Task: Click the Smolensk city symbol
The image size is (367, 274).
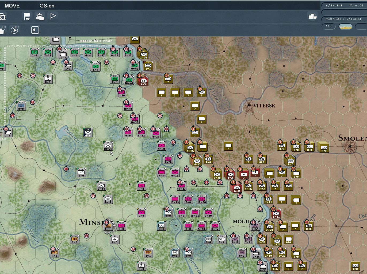Action: [350, 146]
